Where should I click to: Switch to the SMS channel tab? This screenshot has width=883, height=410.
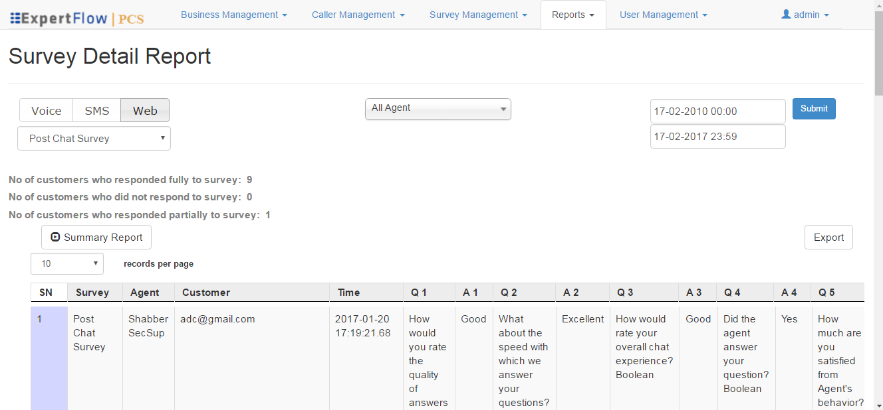[x=96, y=110]
